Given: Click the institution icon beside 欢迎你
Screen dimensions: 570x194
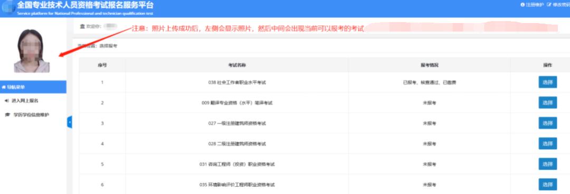Looking at the screenshot, I should pos(82,26).
